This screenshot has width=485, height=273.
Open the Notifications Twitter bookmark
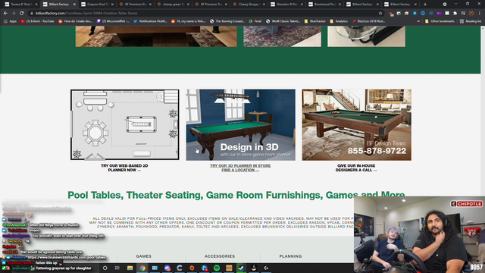pos(150,21)
